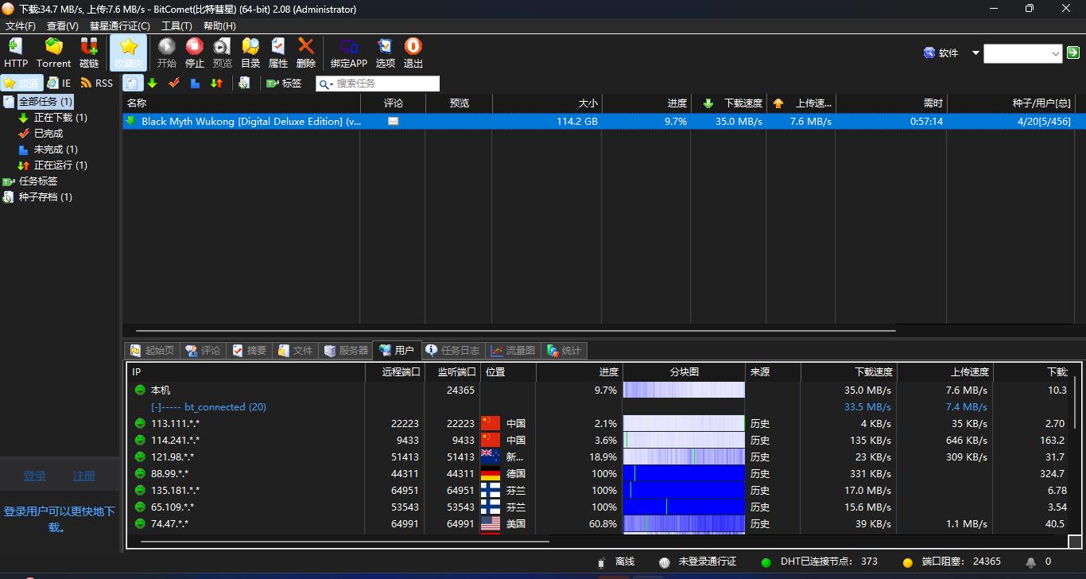
Task: Click the 绑定APP bind app icon
Action: [349, 52]
